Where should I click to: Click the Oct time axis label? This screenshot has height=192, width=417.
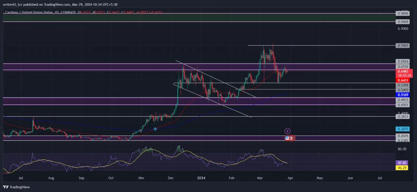[x=111, y=178]
